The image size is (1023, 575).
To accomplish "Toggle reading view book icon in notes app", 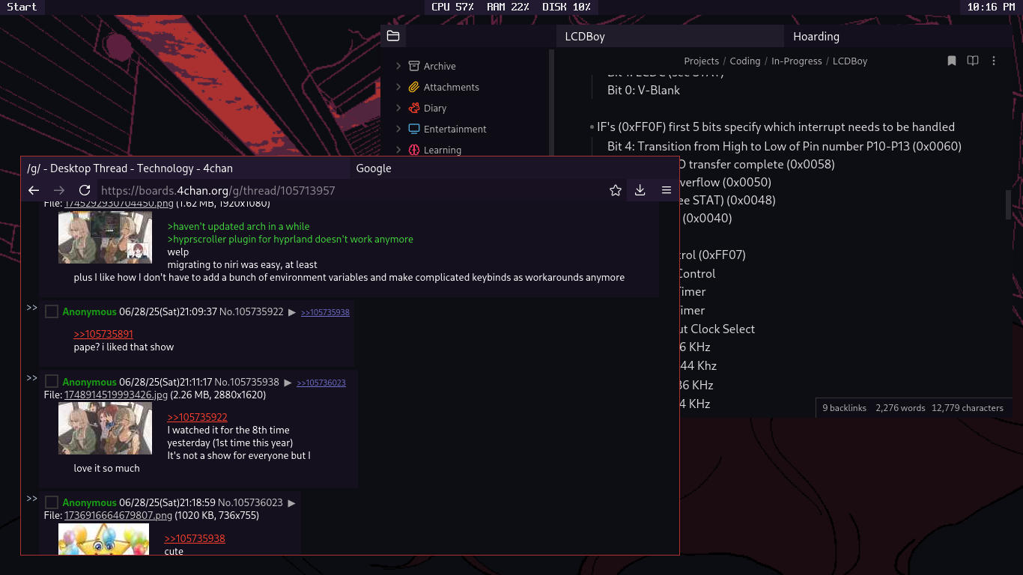I will 973,61.
